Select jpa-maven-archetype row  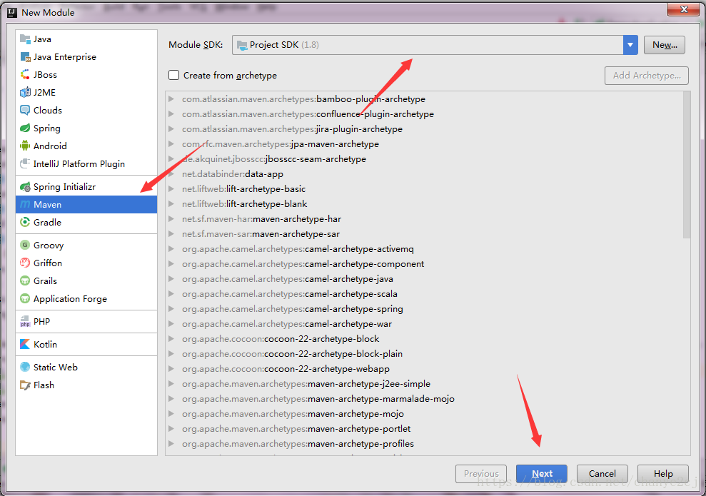425,144
